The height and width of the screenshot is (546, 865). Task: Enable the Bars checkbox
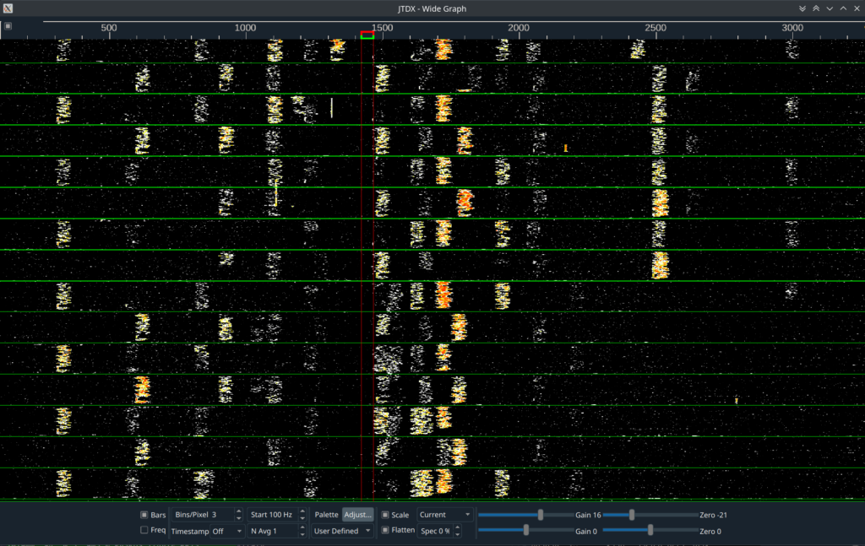click(x=144, y=515)
